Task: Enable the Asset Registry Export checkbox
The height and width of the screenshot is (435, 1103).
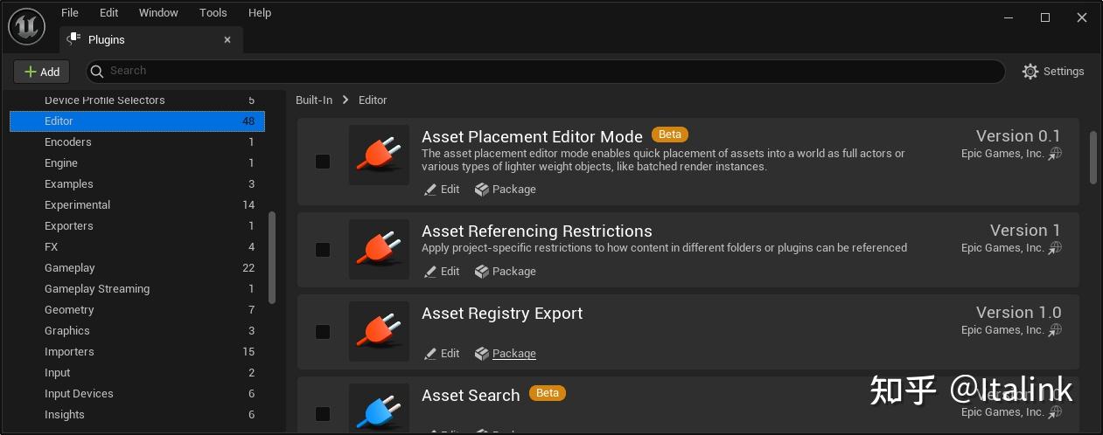Action: (x=323, y=332)
